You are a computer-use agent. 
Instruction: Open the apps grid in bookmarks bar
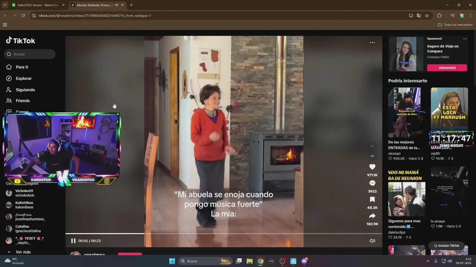(x=5, y=25)
